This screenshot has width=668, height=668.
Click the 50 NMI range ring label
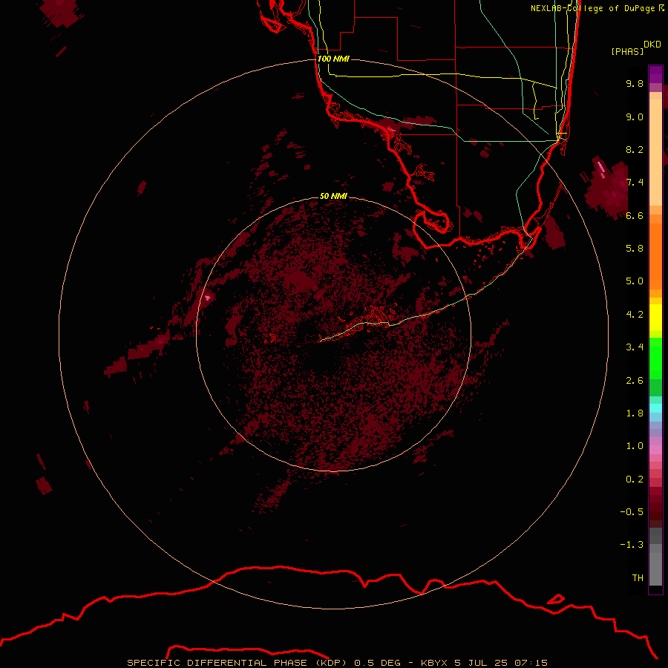pyautogui.click(x=333, y=196)
